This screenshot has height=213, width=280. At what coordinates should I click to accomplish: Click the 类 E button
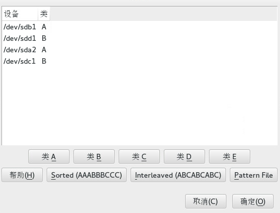[x=229, y=157]
